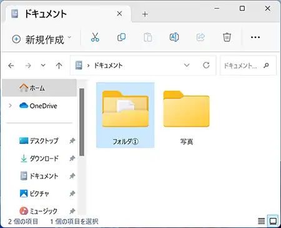Click the pin icon beside ピクチャ
The image size is (281, 228).
coord(72,194)
